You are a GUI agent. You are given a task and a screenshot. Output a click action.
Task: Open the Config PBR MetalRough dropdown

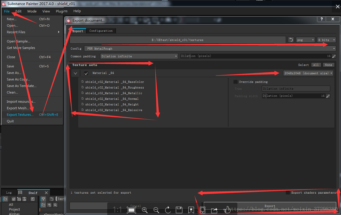pyautogui.click(x=210, y=48)
